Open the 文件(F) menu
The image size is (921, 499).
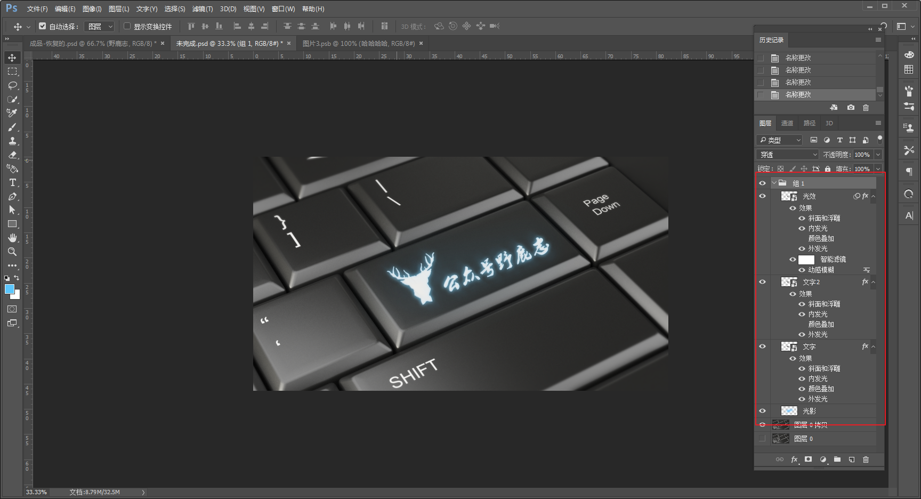[37, 9]
